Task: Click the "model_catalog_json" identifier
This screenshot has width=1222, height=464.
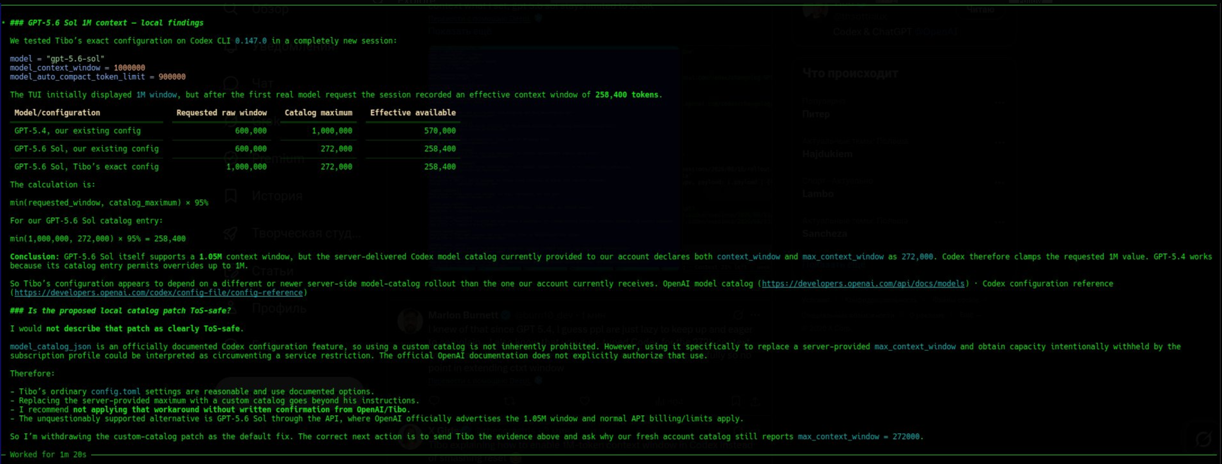Action: point(50,346)
